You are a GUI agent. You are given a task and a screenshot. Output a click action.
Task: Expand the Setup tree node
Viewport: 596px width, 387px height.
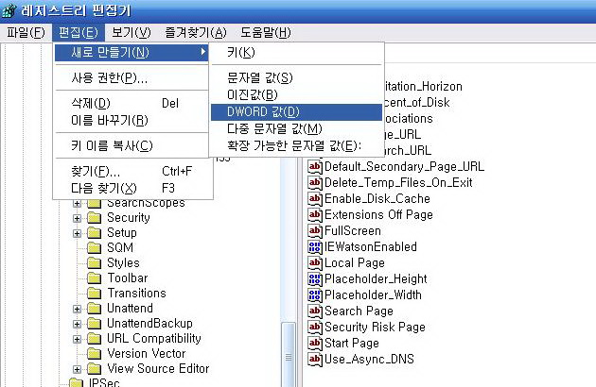point(78,233)
